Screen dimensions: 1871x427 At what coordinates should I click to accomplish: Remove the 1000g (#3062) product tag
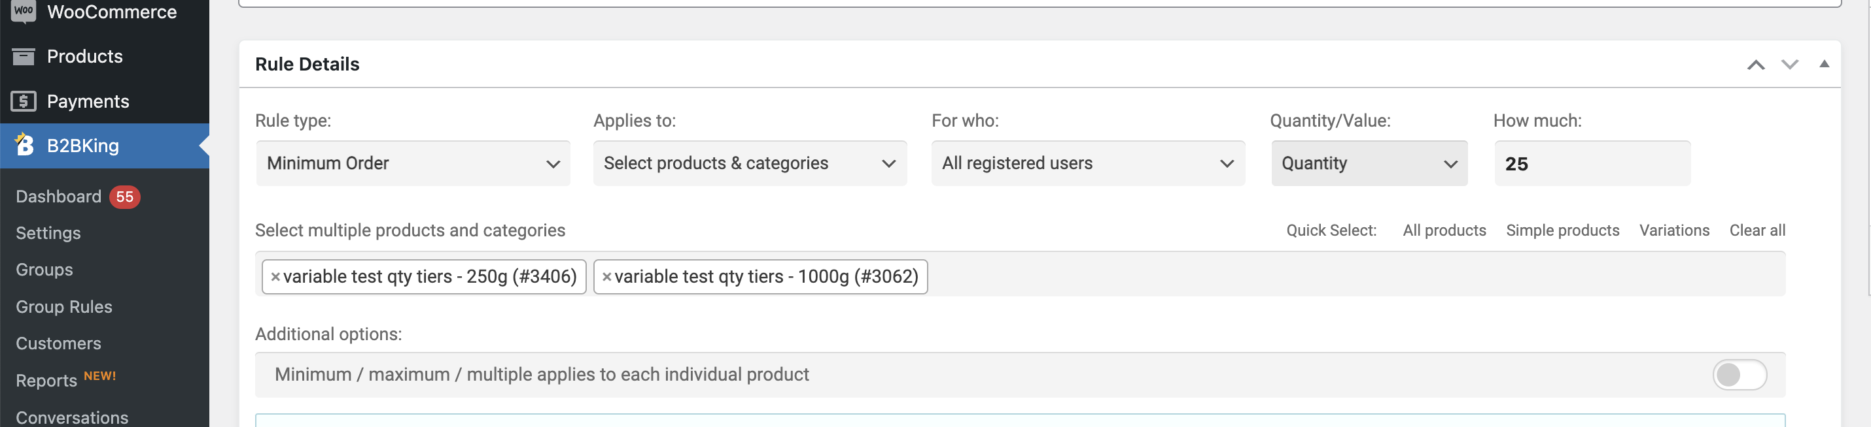[x=606, y=277]
